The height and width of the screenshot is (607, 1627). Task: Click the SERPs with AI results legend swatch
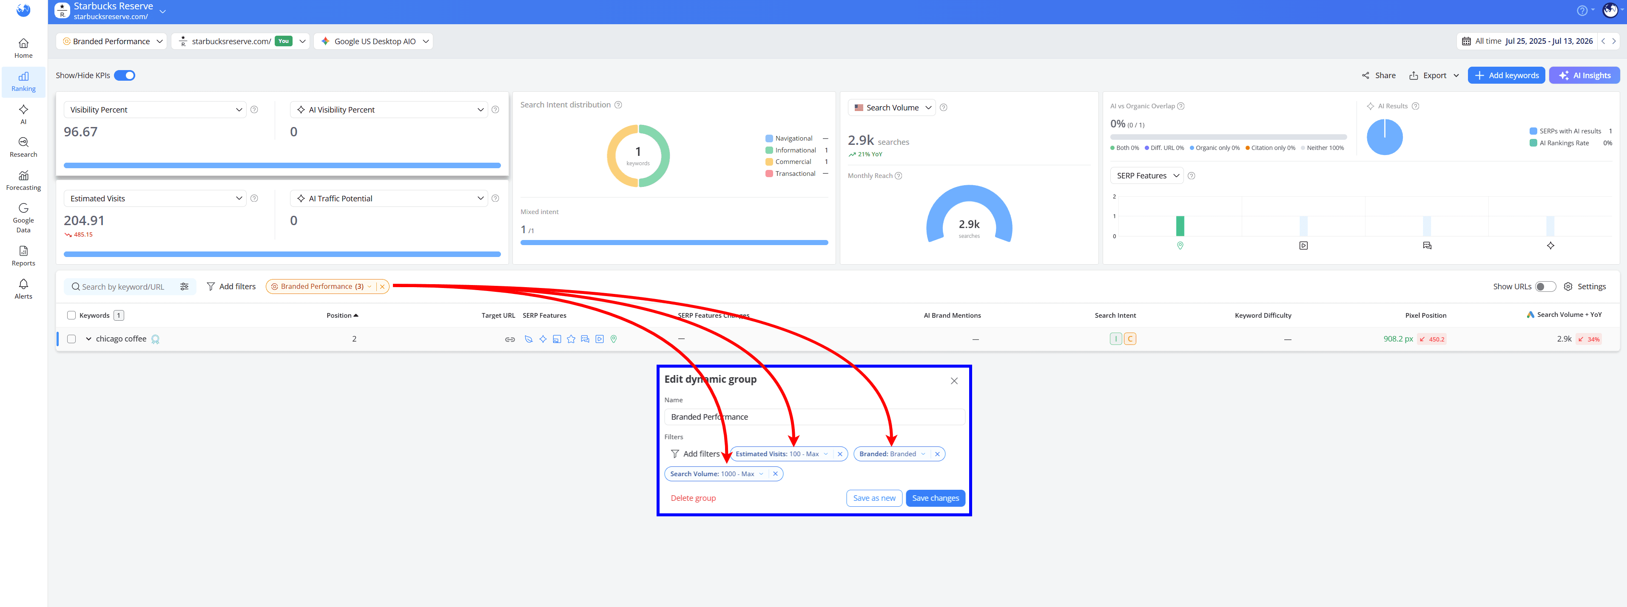point(1533,131)
